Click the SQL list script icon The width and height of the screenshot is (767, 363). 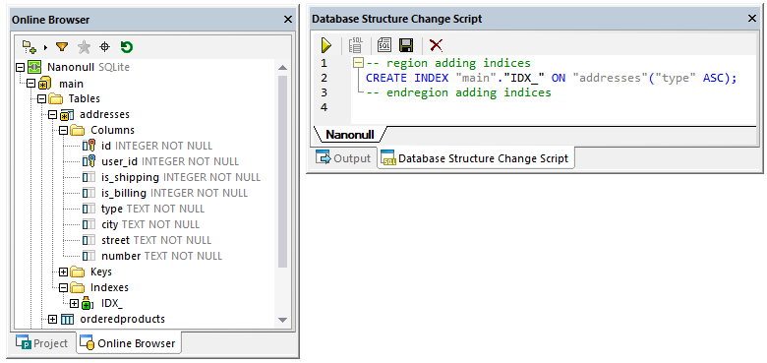coord(355,45)
